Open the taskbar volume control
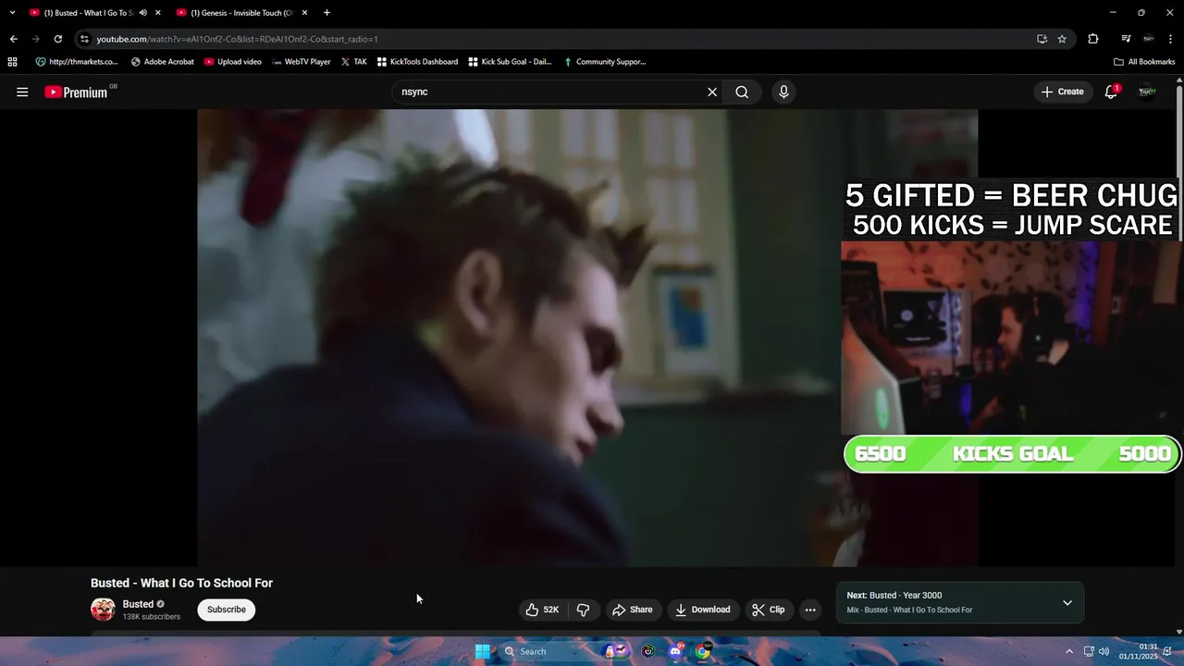The height and width of the screenshot is (666, 1184). click(x=1104, y=651)
